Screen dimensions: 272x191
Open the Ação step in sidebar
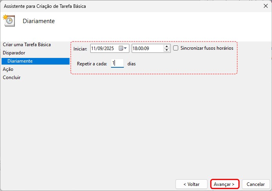point(8,69)
